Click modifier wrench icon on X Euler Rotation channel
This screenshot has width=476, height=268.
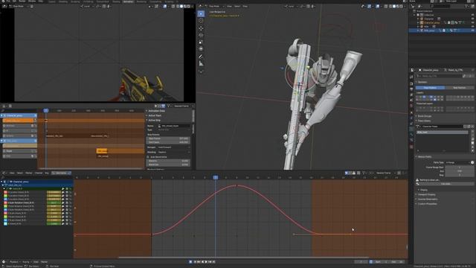[62, 202]
